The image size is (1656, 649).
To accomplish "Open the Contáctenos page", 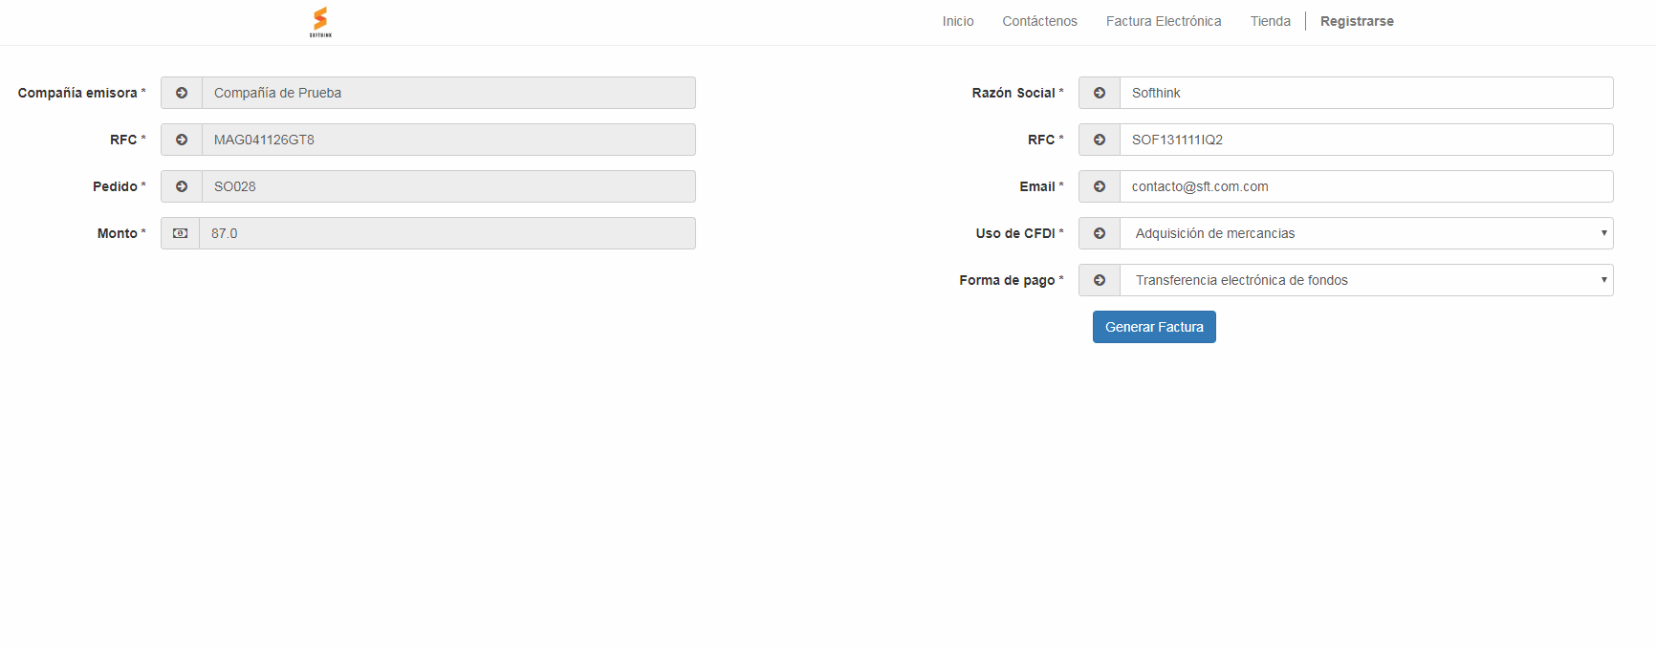I will (x=1039, y=21).
